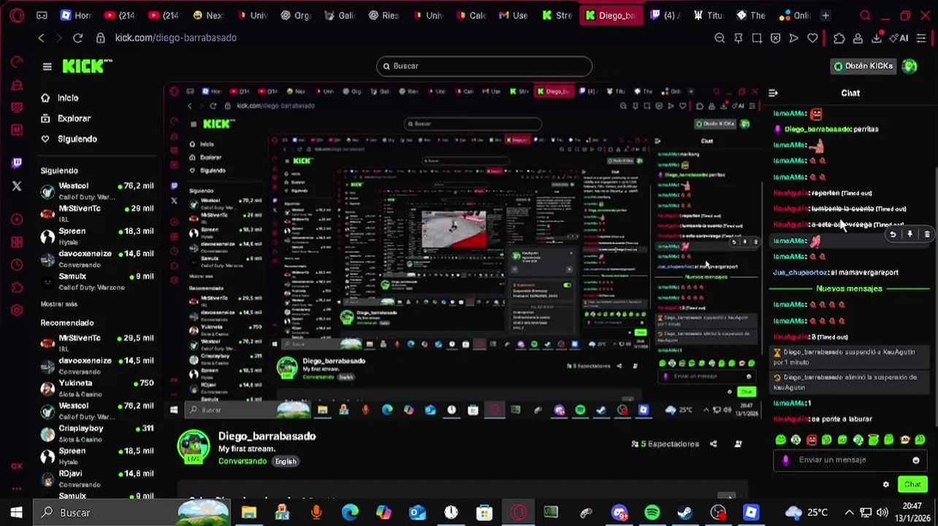This screenshot has width=938, height=526.
Task: Open the Opera GX main menu logo
Action: tap(17, 15)
